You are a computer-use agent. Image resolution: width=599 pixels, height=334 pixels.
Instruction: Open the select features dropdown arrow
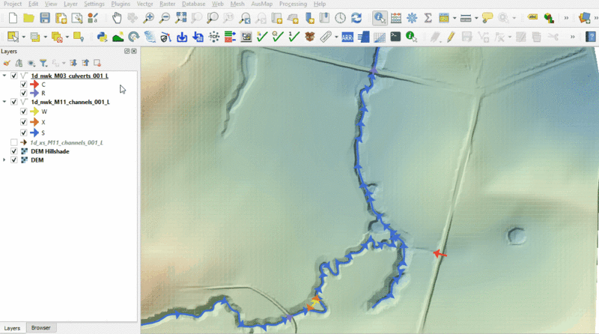24,36
